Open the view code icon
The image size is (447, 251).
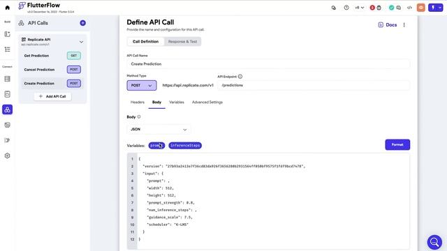[409, 8]
